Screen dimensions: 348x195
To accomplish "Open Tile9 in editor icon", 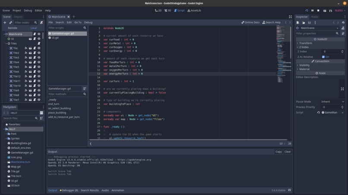I will pos(30,90).
